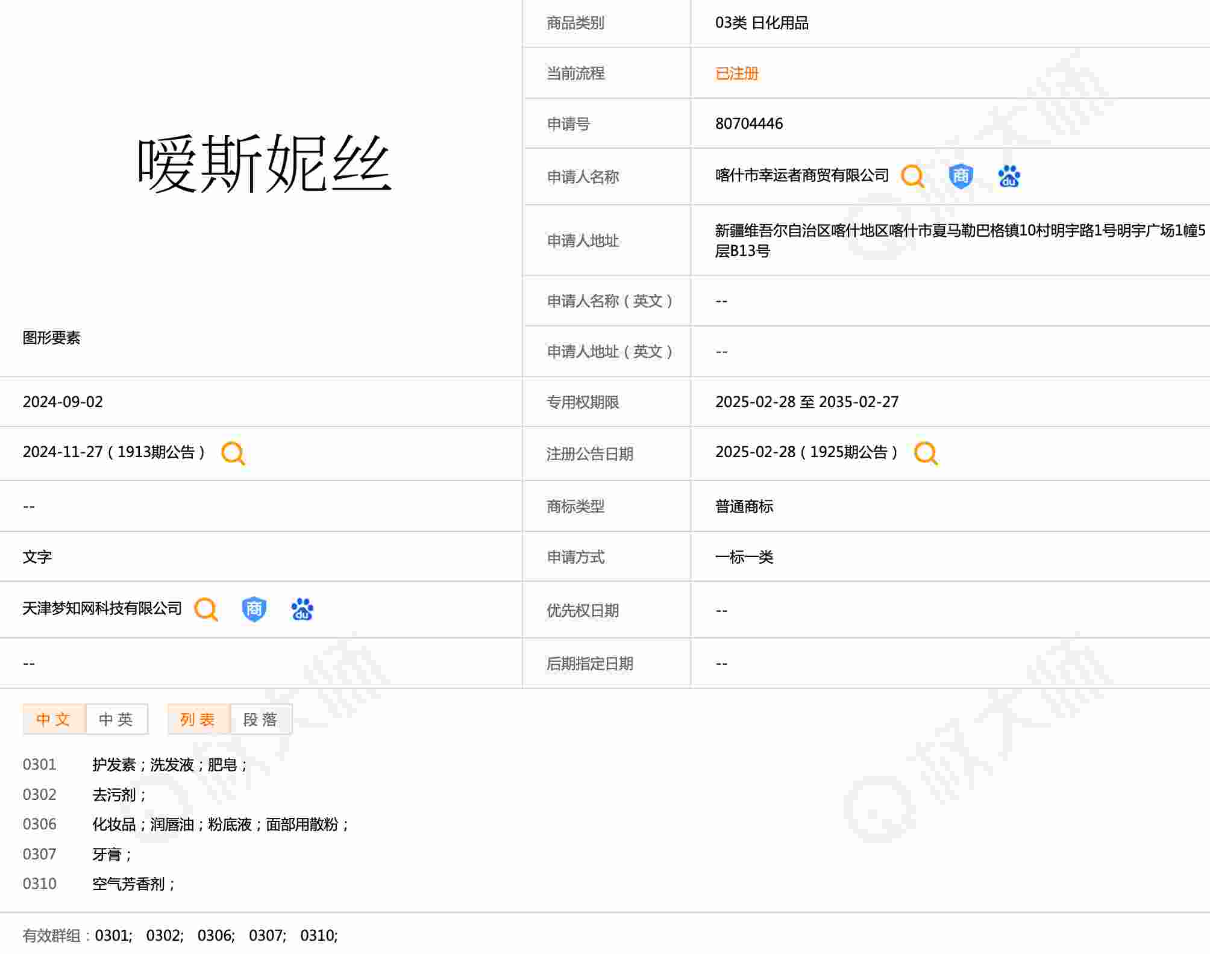Click the search icon beside applicant name 喀什市幸运者商贸有限公司

click(x=912, y=176)
